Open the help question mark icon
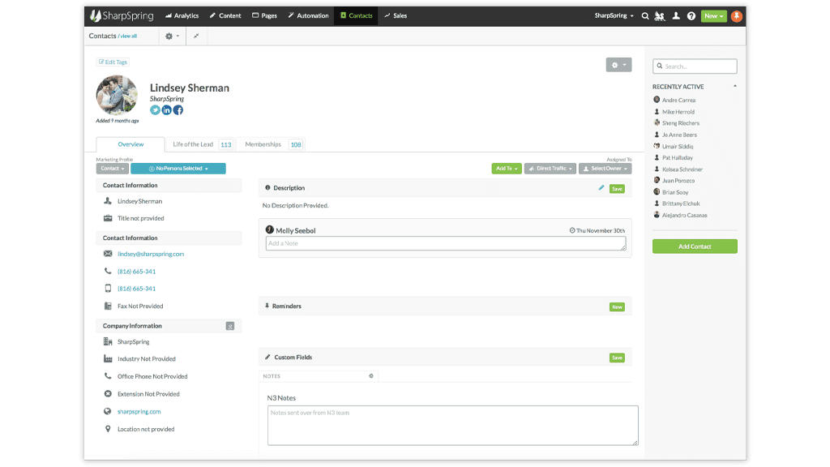Screen dimensions: 830x467 pyautogui.click(x=691, y=16)
